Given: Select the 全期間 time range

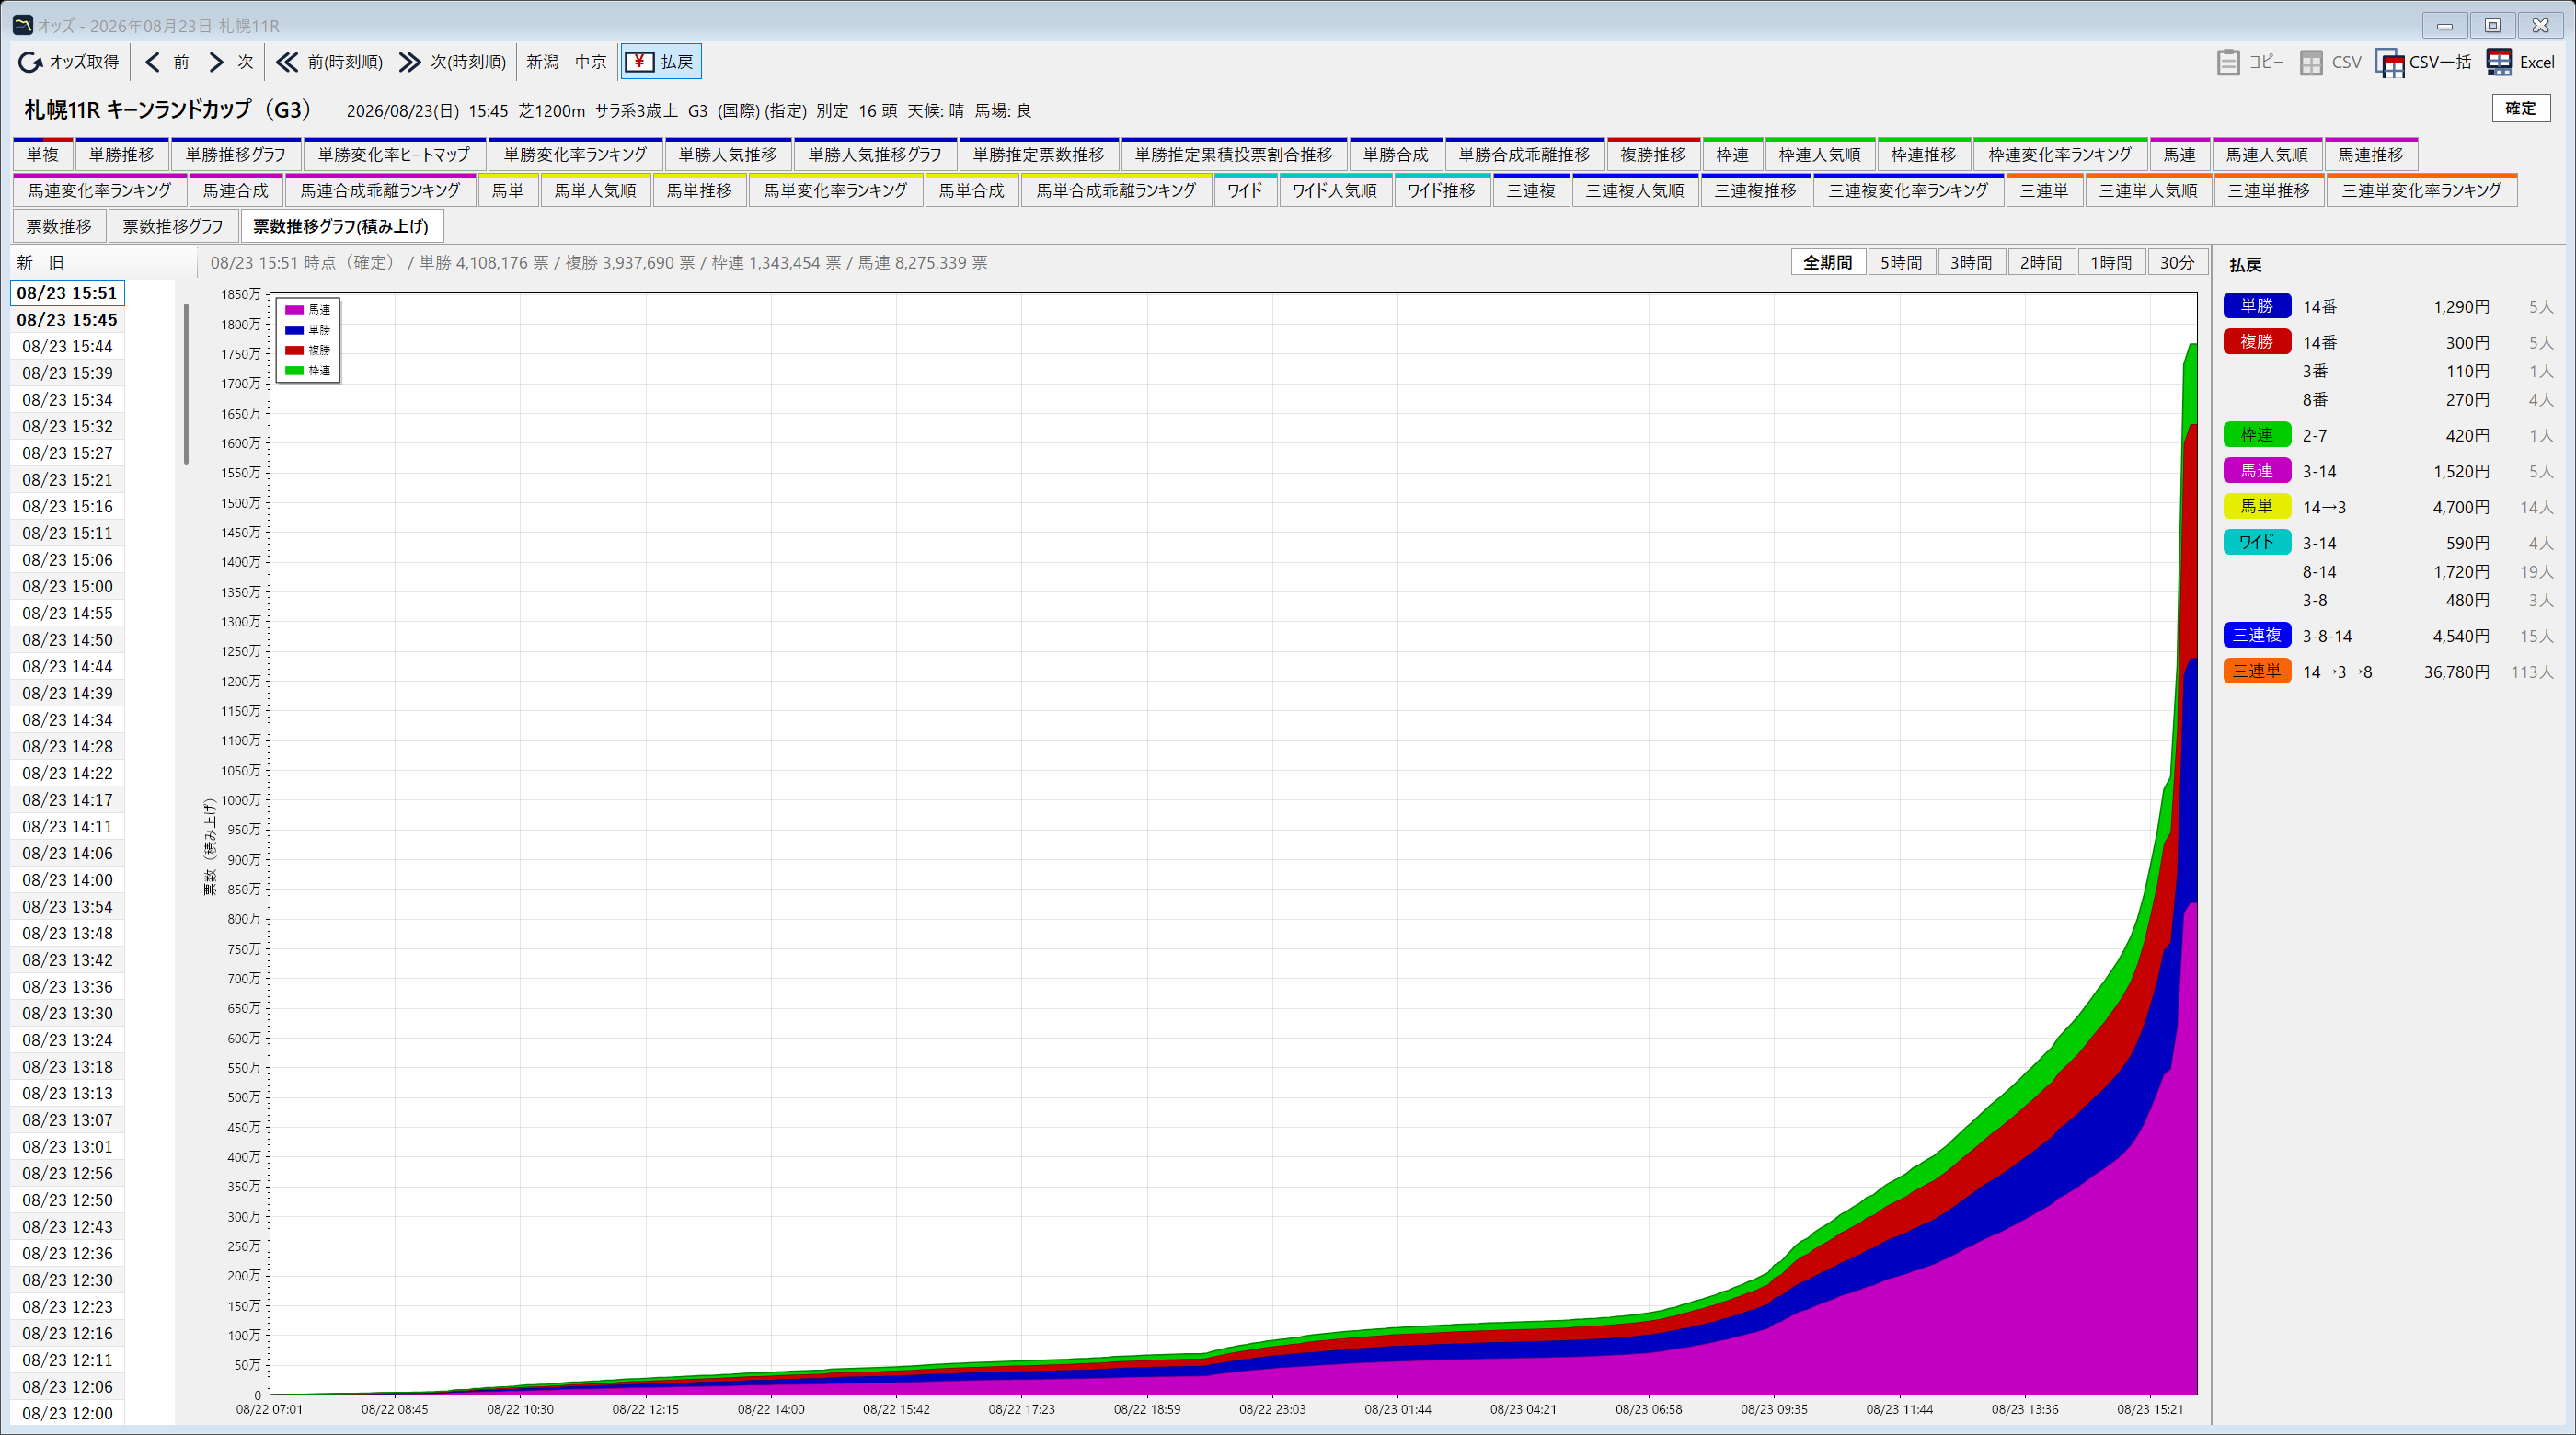Looking at the screenshot, I should pyautogui.click(x=1827, y=262).
